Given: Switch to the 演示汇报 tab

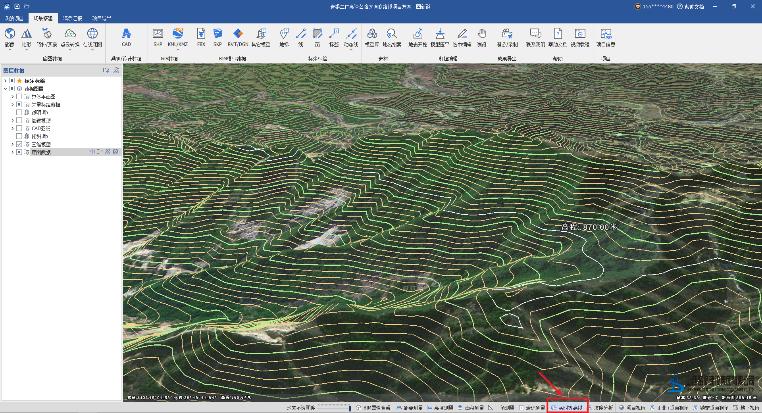Looking at the screenshot, I should pyautogui.click(x=72, y=18).
